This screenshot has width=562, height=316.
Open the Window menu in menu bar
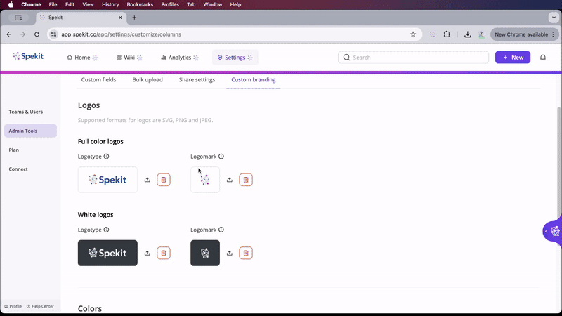point(213,5)
